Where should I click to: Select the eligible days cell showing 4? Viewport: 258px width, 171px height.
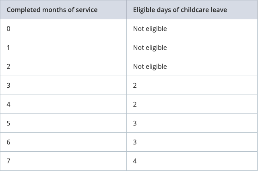[x=135, y=161]
